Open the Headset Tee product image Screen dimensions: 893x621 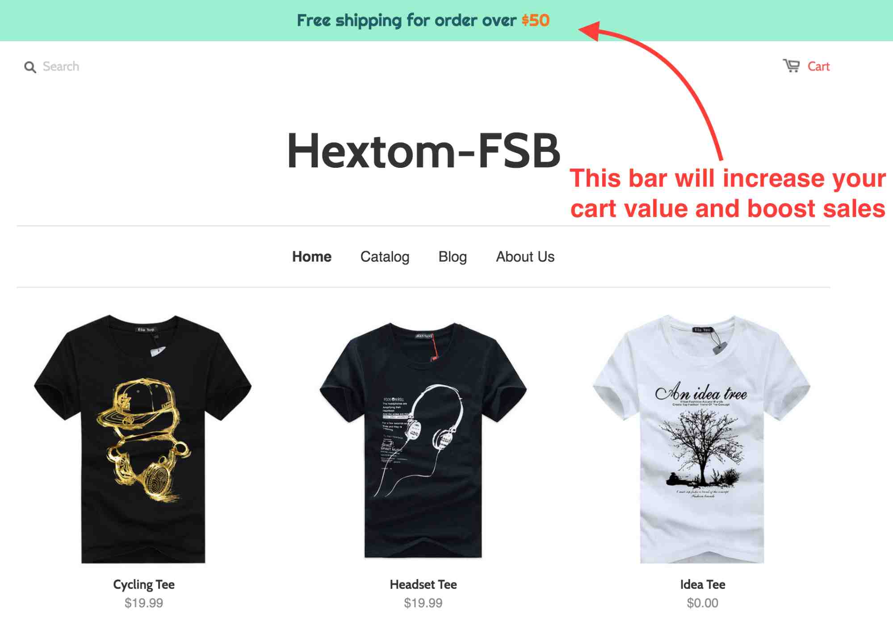(x=423, y=439)
